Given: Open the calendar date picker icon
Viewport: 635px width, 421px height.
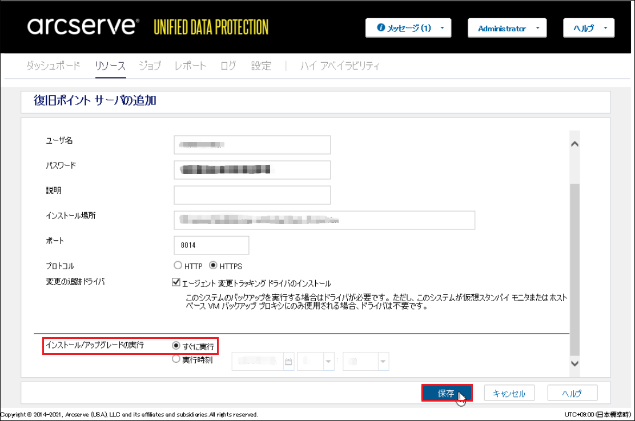Looking at the screenshot, I should click(288, 362).
